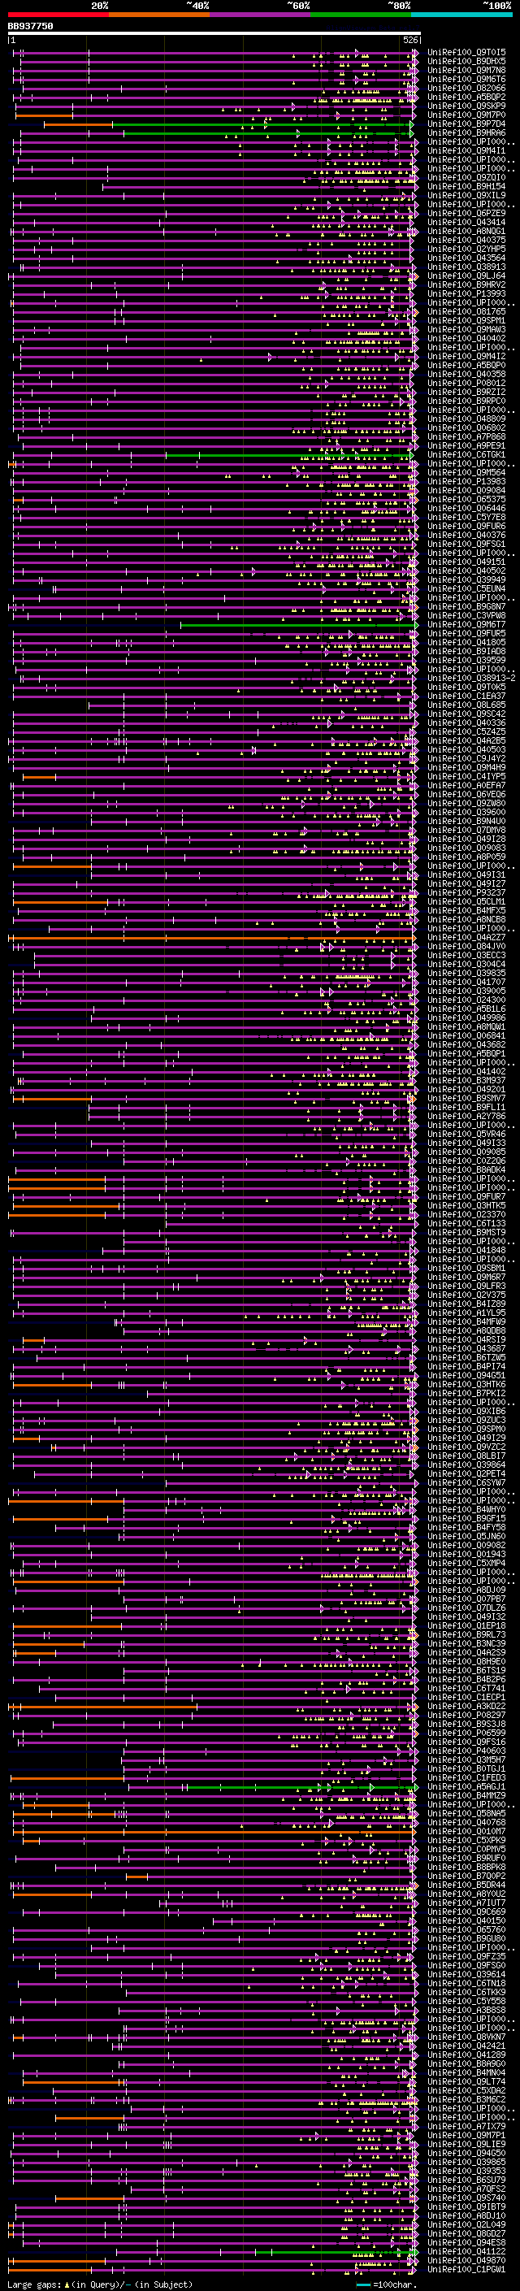Click the white query sequence bar
The image size is (520, 2291).
[214, 33]
